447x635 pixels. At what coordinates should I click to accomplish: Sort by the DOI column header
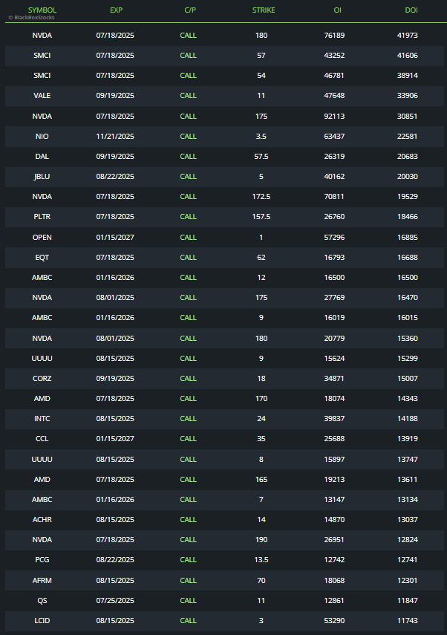(411, 10)
